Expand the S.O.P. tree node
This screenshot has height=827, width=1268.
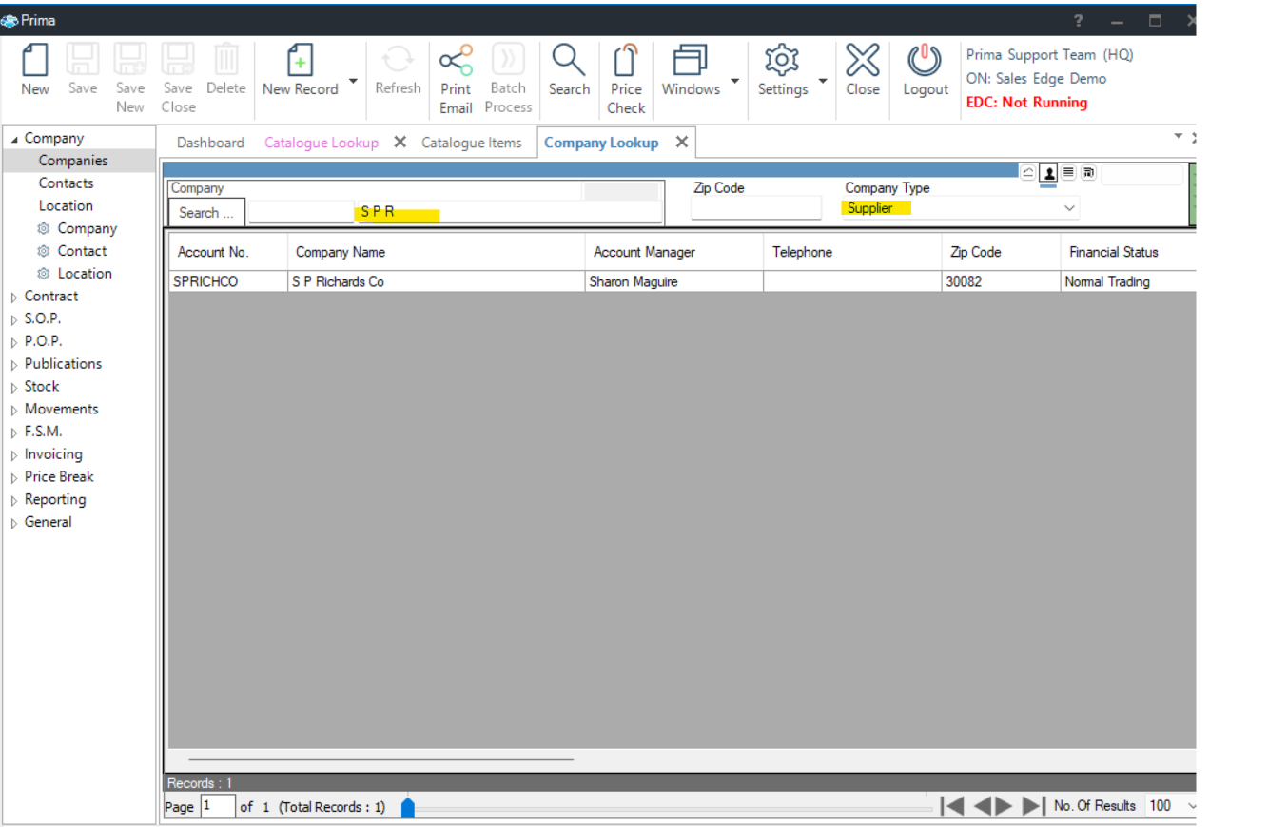pyautogui.click(x=14, y=320)
